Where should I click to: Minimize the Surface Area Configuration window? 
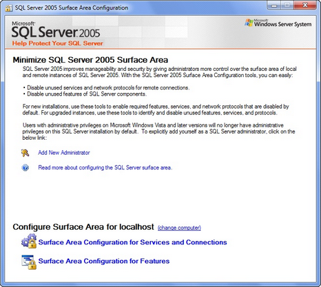[x=274, y=6]
